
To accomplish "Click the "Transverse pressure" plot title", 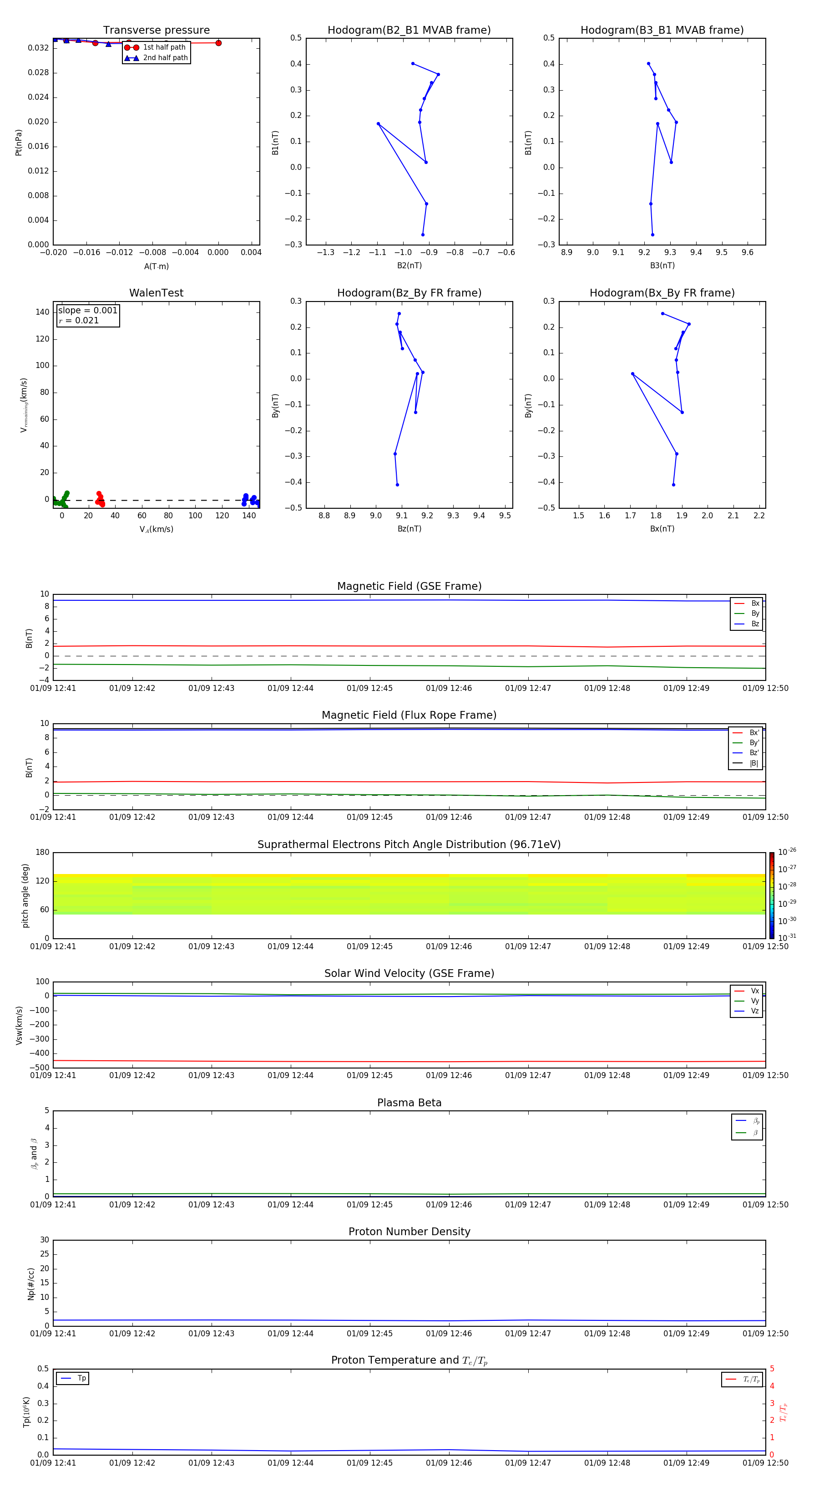I will pos(156,31).
